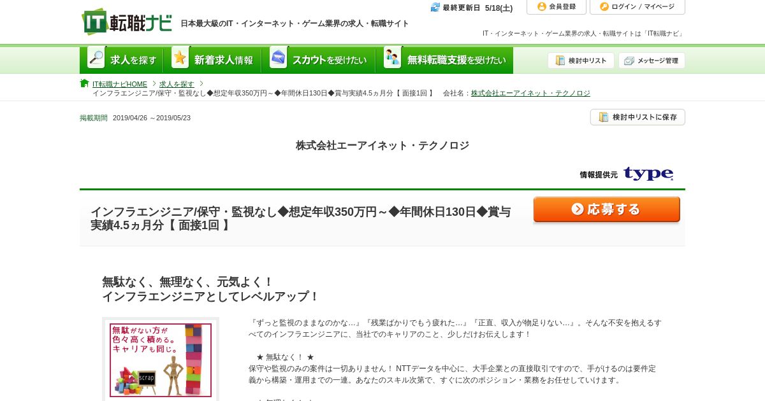The image size is (765, 401).
Task: Click the 情報提供元 label
Action: coord(599,174)
